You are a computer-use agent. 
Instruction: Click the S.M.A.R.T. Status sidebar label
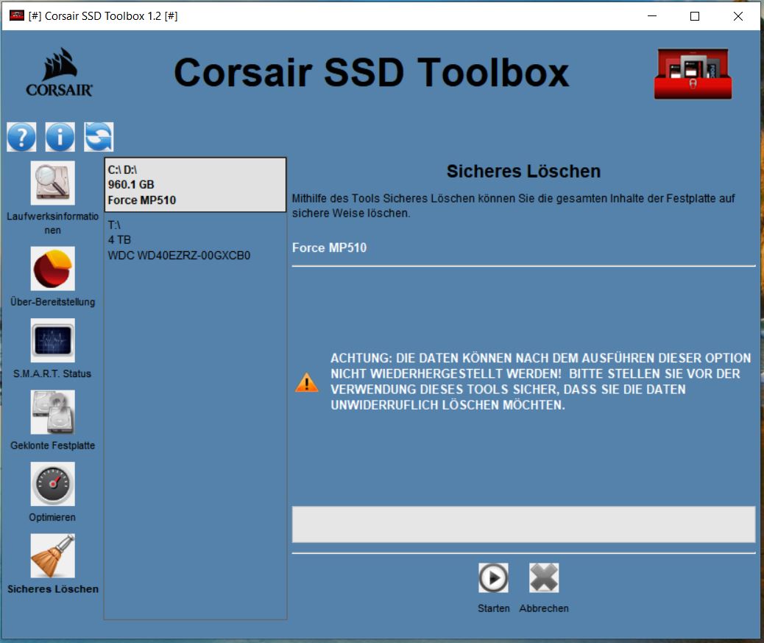coord(52,374)
